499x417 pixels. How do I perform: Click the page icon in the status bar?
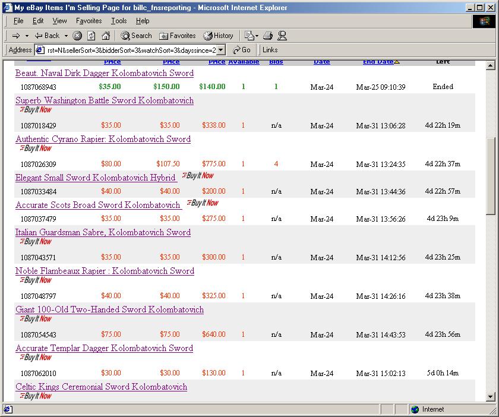[x=8, y=409]
